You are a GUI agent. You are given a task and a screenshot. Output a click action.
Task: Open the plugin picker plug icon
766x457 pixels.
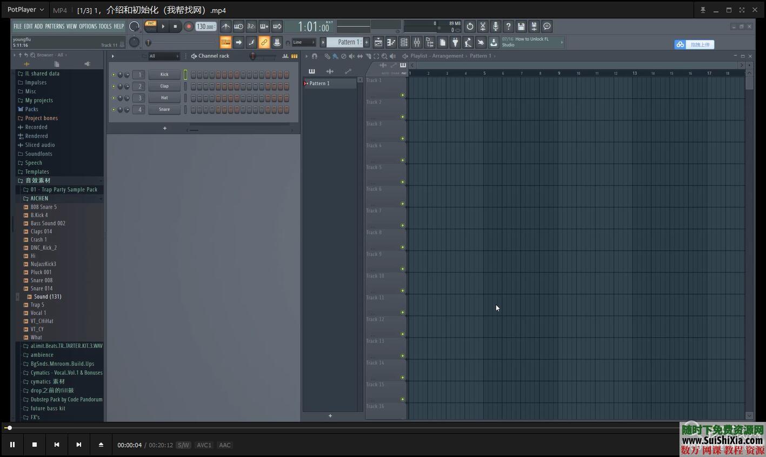455,42
